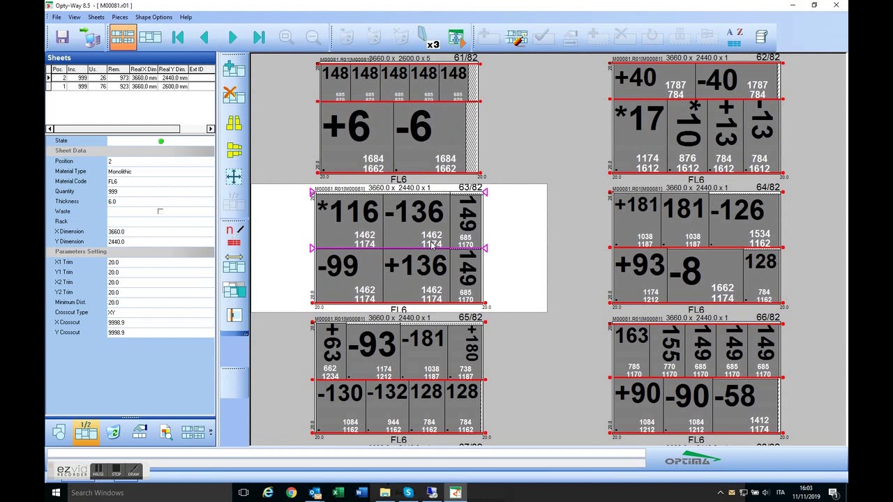
Task: Select the highlighted multi-sheet grid view icon
Action: pyautogui.click(x=123, y=37)
